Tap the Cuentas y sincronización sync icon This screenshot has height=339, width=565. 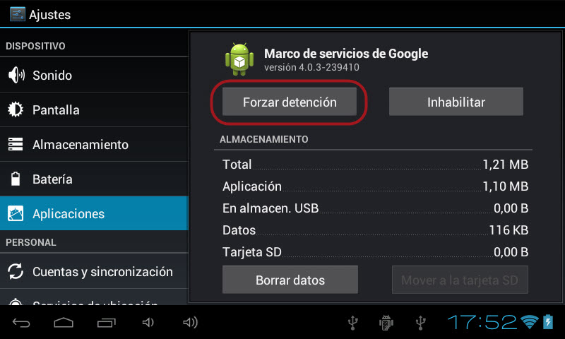point(16,271)
